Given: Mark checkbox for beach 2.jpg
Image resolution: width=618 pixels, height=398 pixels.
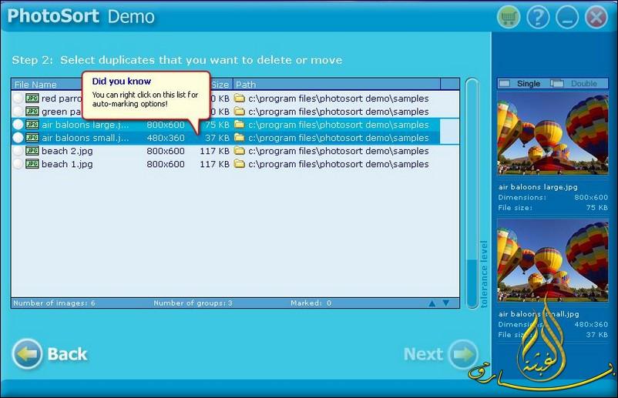Looking at the screenshot, I should [18, 151].
